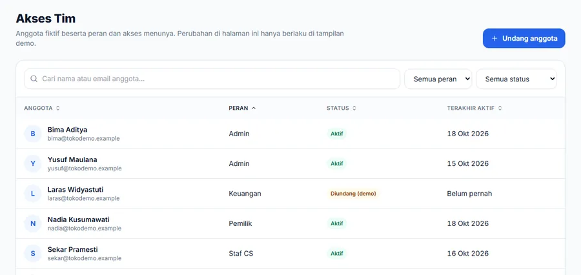581x275 pixels.
Task: Click the Admin role for Bima Aditya
Action: click(x=239, y=134)
